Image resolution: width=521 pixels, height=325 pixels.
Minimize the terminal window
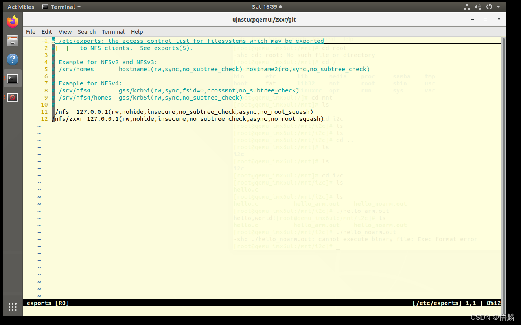(x=473, y=19)
